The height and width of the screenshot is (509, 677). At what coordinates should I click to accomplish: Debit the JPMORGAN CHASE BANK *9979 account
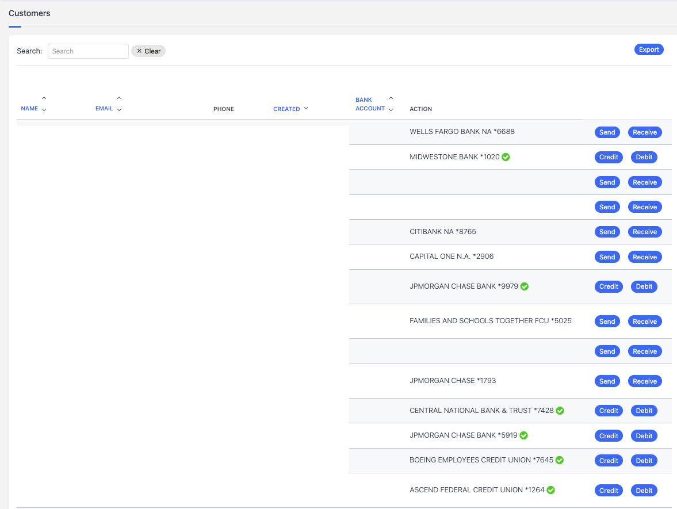(x=644, y=286)
